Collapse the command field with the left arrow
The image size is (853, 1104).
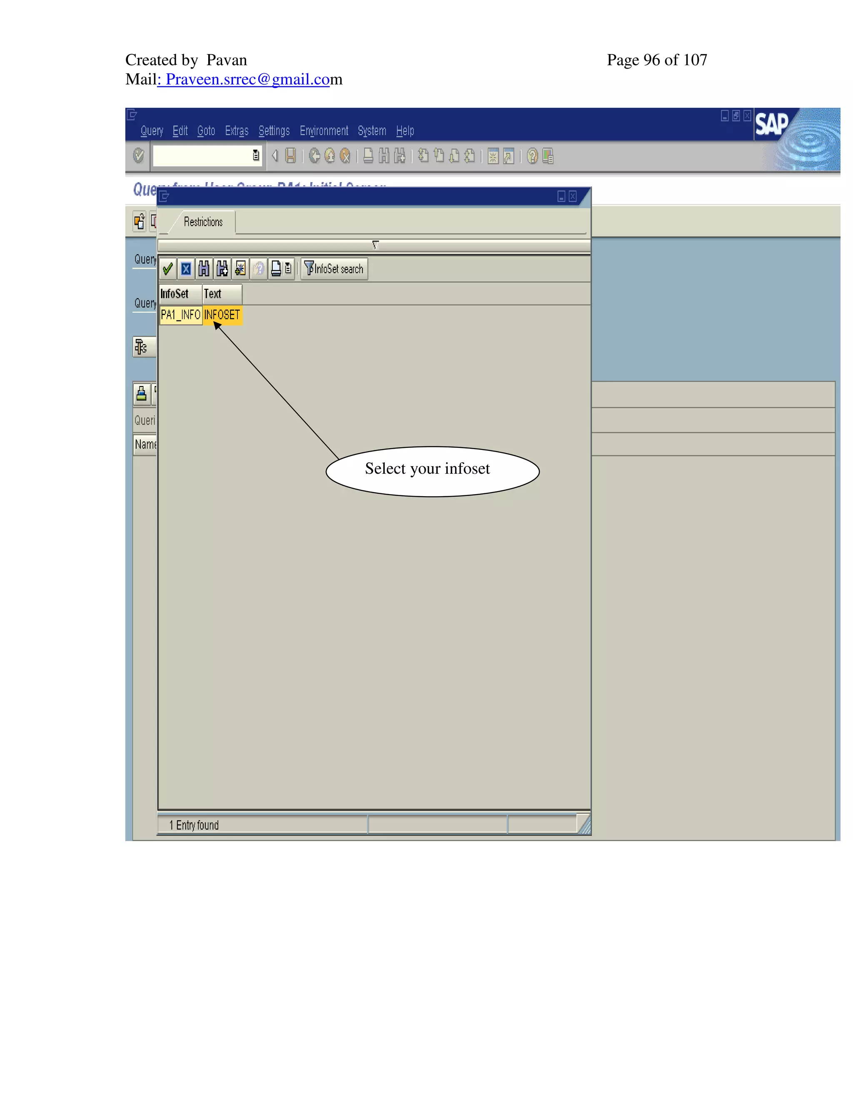(275, 156)
